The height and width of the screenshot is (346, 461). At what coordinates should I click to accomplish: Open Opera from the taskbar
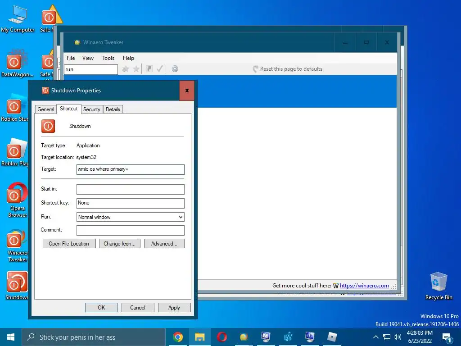[x=221, y=337]
